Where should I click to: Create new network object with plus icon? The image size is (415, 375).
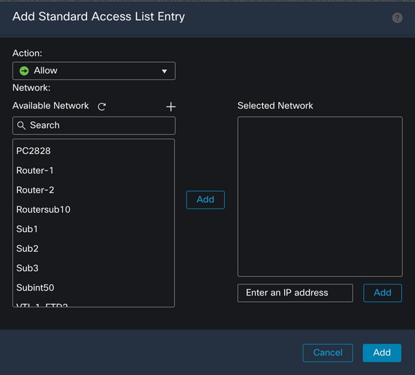pyautogui.click(x=171, y=107)
